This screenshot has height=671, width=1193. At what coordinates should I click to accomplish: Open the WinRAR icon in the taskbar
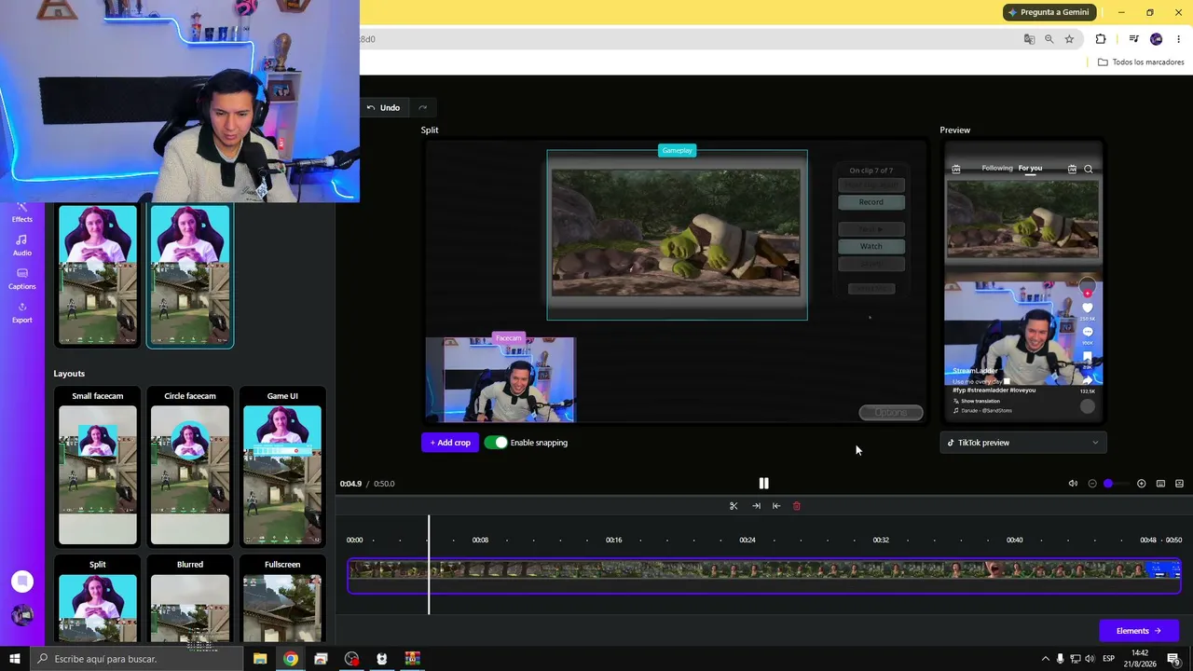coord(412,659)
